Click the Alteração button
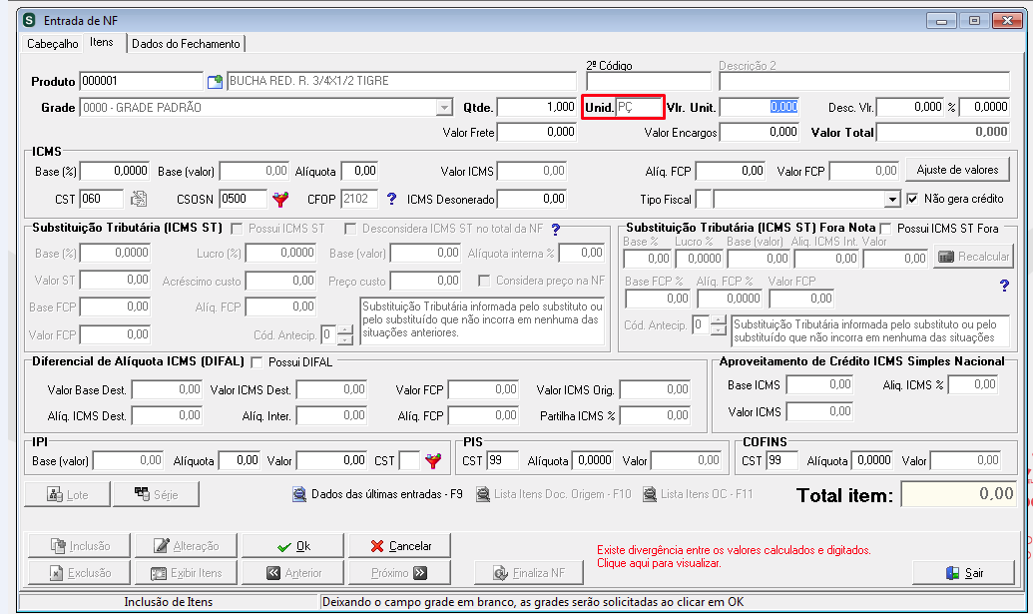1033x614 pixels. click(x=186, y=546)
